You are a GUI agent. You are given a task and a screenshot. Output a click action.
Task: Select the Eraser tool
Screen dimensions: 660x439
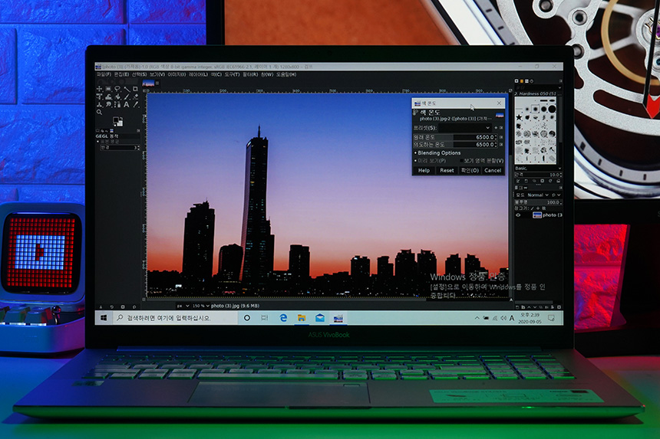(135, 97)
